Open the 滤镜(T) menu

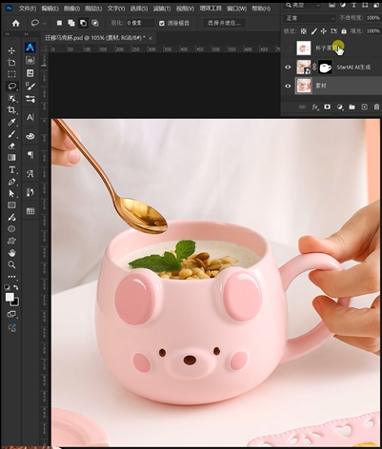pos(162,9)
